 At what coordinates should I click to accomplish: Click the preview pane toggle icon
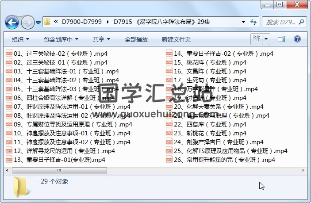(x=282, y=39)
